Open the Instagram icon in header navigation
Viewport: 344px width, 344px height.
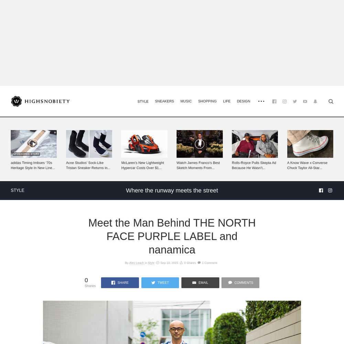(284, 101)
